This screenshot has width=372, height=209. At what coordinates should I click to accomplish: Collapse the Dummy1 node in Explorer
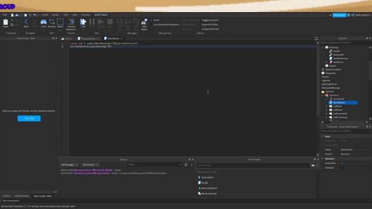click(x=323, y=95)
